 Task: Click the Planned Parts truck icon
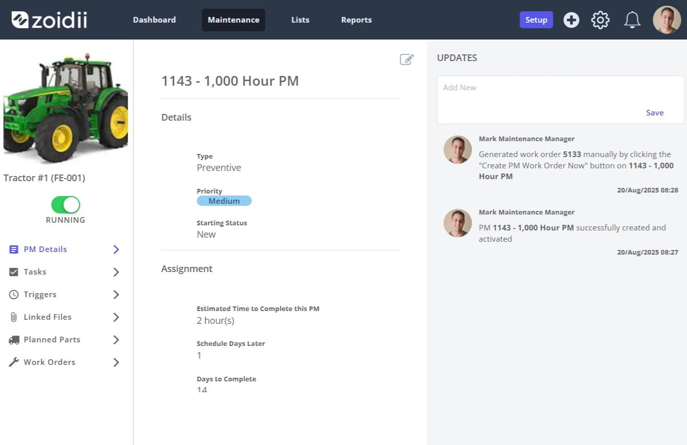click(x=14, y=340)
